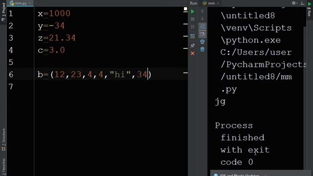Click the inspection status square in editor corner

coord(185,9)
